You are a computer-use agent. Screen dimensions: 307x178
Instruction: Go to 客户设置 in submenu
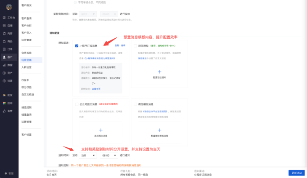[x=26, y=135]
